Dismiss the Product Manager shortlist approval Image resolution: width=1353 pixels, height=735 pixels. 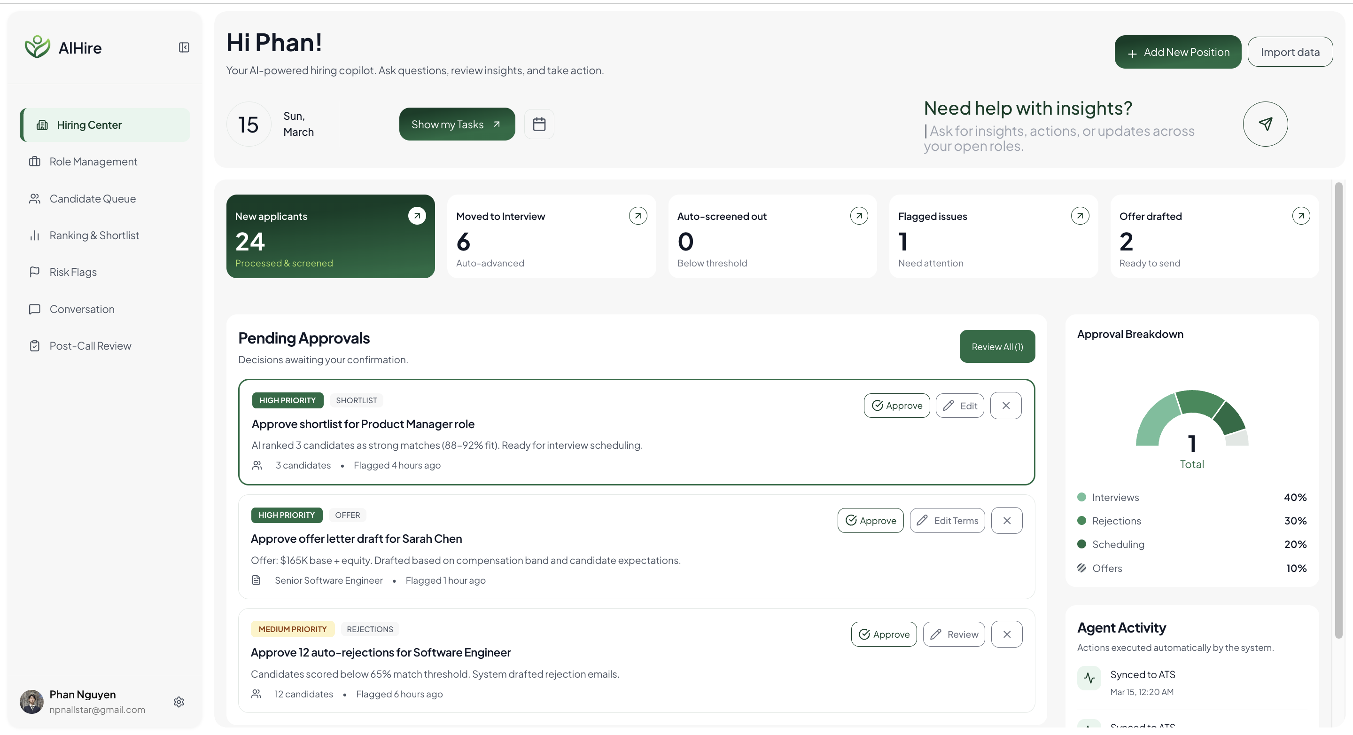click(x=1005, y=406)
